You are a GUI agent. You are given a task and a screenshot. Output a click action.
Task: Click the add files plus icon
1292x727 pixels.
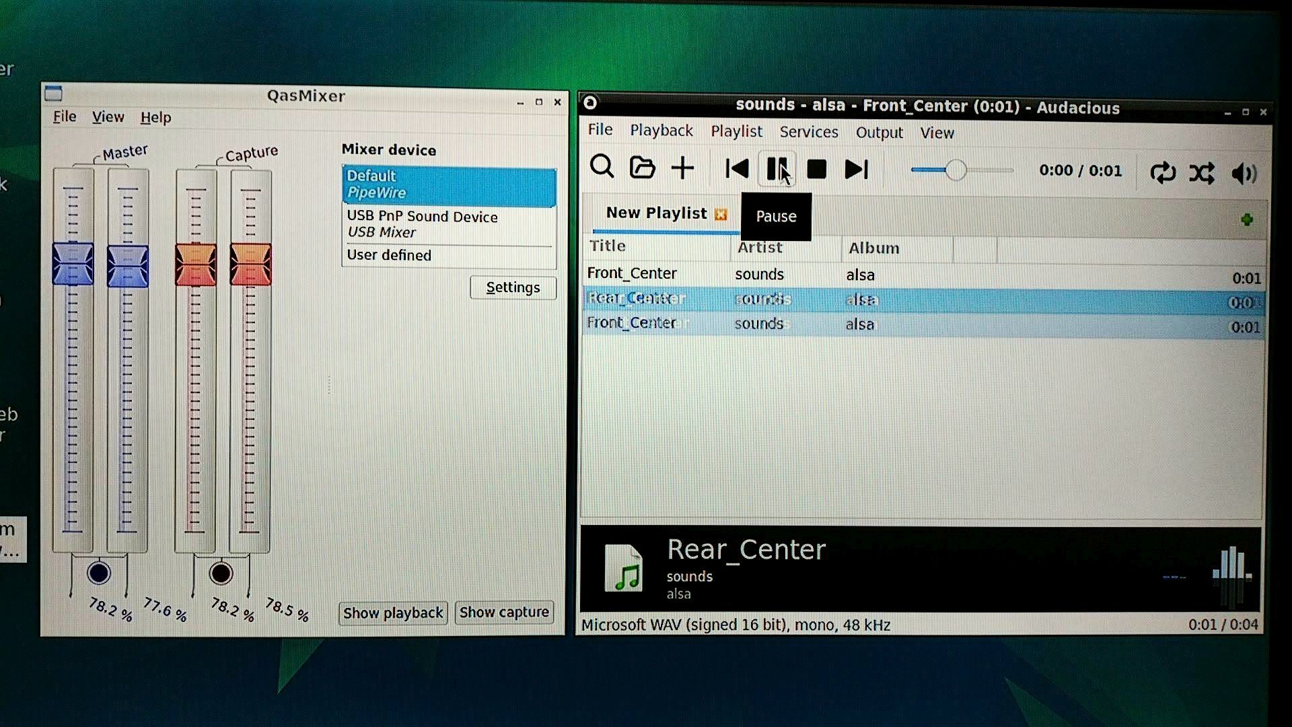point(682,168)
